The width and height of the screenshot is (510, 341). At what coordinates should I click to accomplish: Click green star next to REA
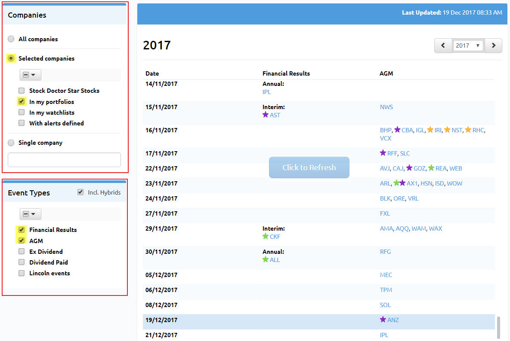tap(431, 168)
